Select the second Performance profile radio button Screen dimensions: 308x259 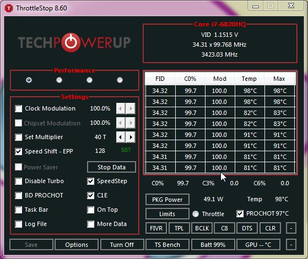point(59,80)
